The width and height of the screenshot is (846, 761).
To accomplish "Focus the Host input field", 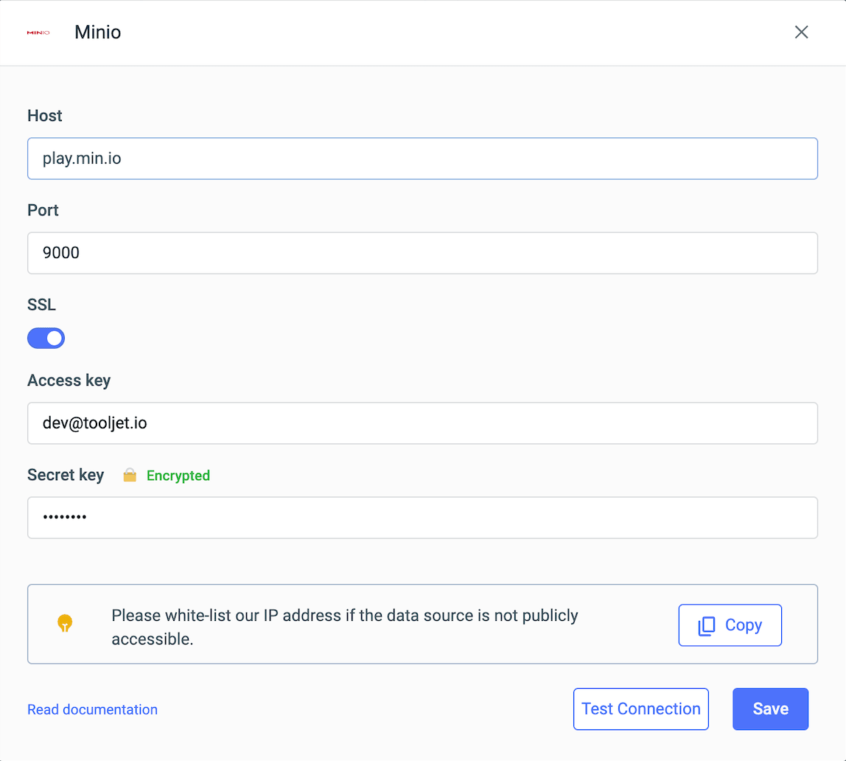I will pos(422,159).
